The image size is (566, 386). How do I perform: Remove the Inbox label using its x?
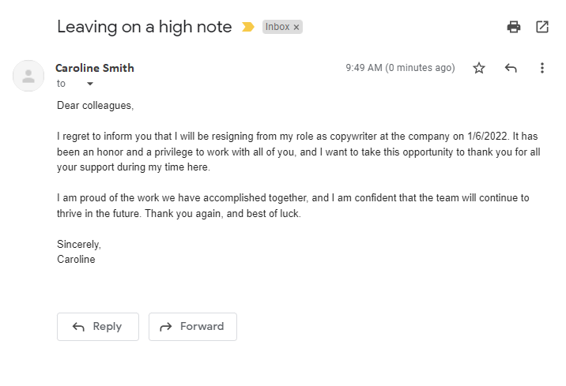[296, 27]
